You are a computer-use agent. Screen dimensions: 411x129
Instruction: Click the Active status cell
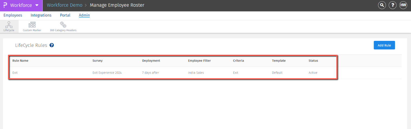pyautogui.click(x=313, y=73)
